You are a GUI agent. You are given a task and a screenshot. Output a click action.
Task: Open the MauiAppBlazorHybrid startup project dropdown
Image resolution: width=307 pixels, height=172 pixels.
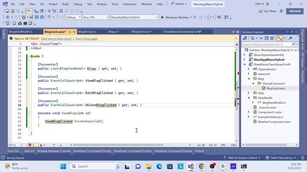point(134,17)
